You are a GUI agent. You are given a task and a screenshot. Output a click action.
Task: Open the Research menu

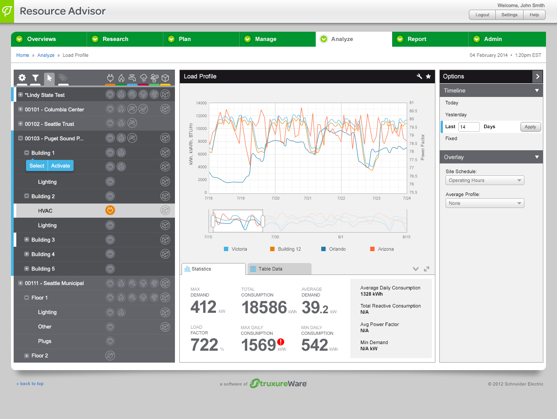(x=125, y=39)
